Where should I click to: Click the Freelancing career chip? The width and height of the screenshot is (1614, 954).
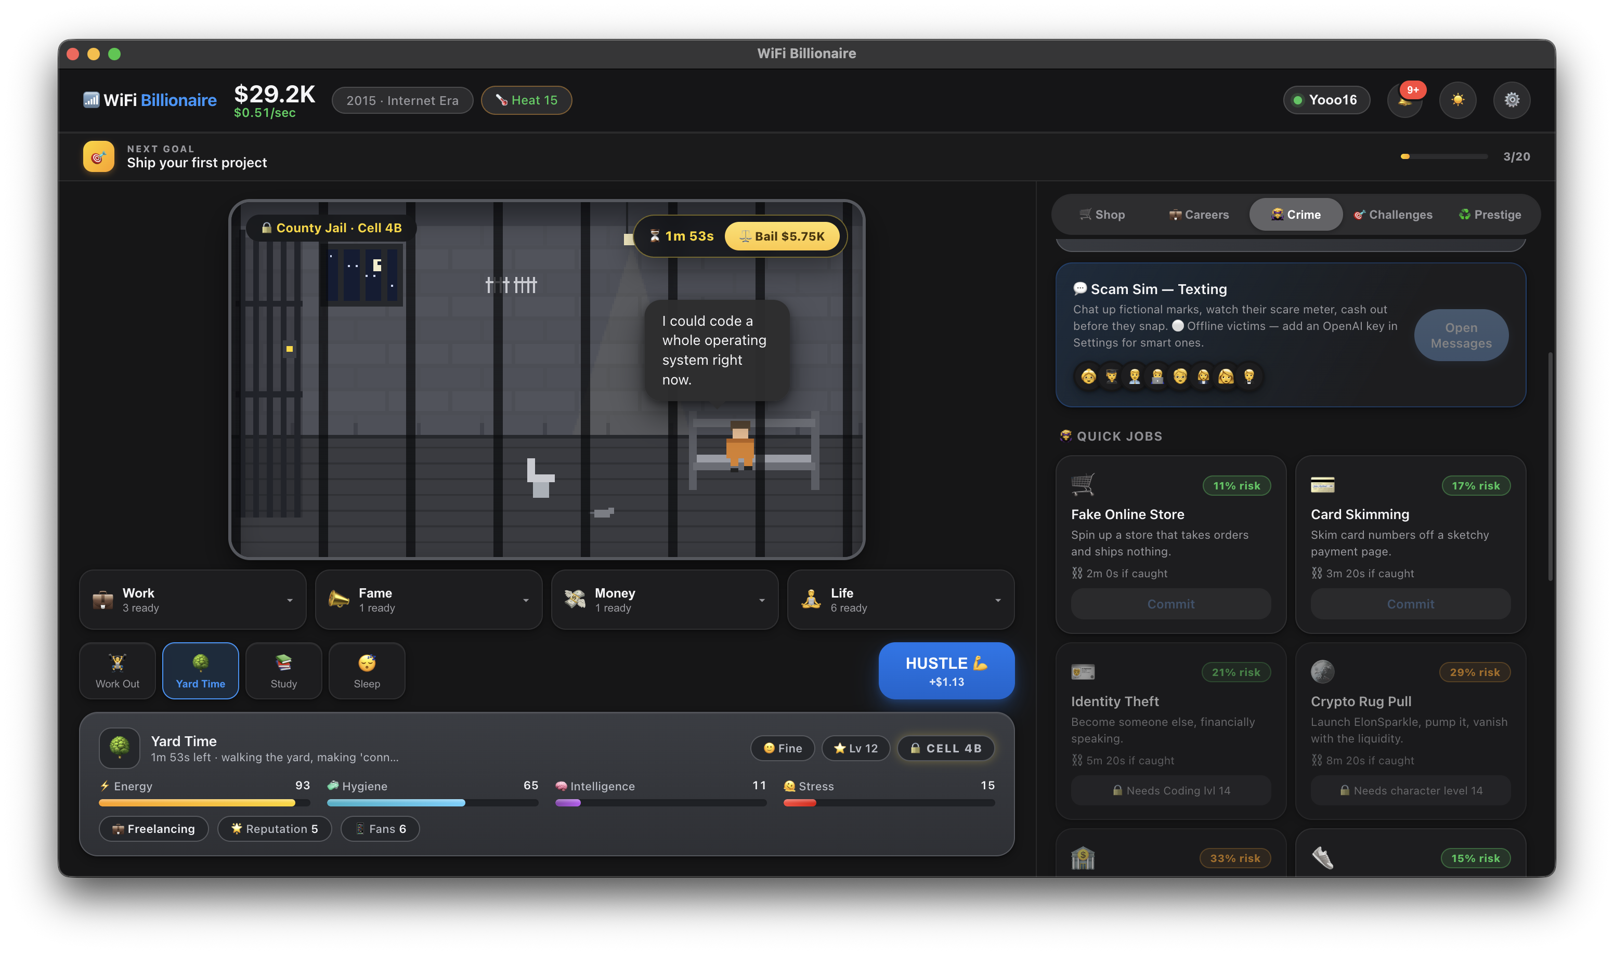click(154, 829)
